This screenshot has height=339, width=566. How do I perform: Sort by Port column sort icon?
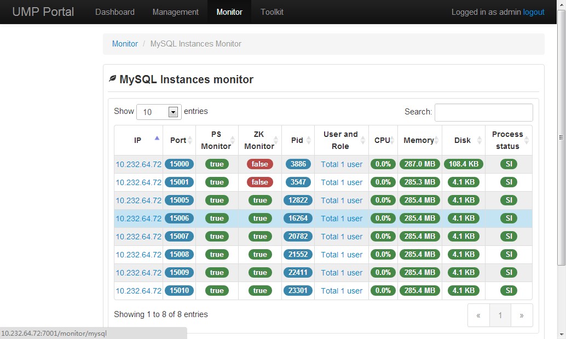190,140
